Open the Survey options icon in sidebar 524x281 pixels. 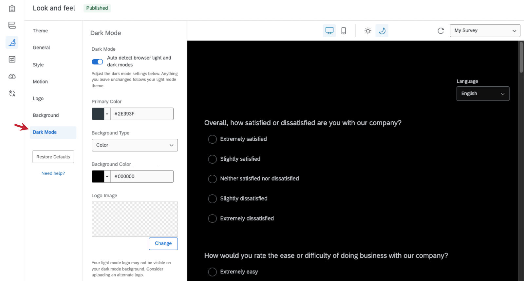pos(12,59)
